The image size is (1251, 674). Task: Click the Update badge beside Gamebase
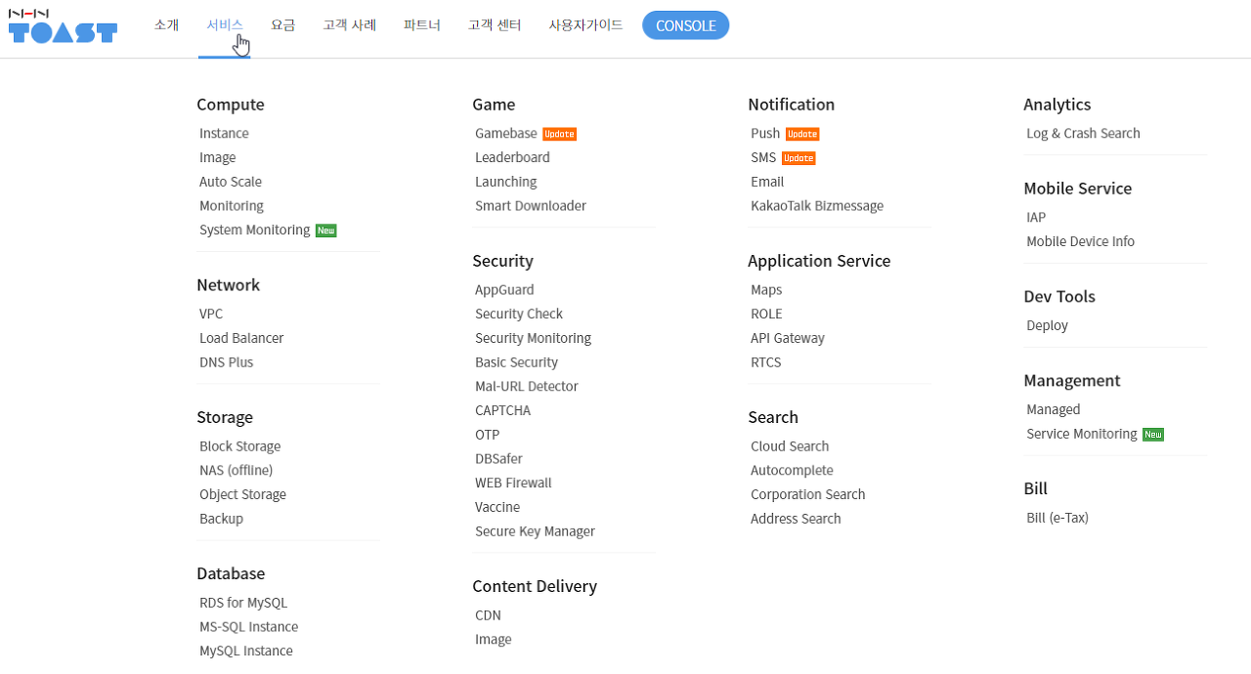(x=559, y=134)
